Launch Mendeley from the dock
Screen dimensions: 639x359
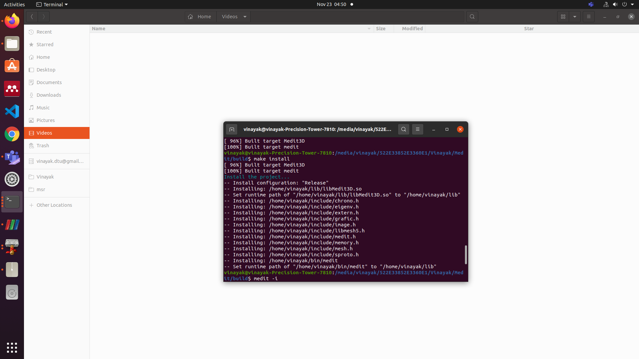tap(12, 89)
